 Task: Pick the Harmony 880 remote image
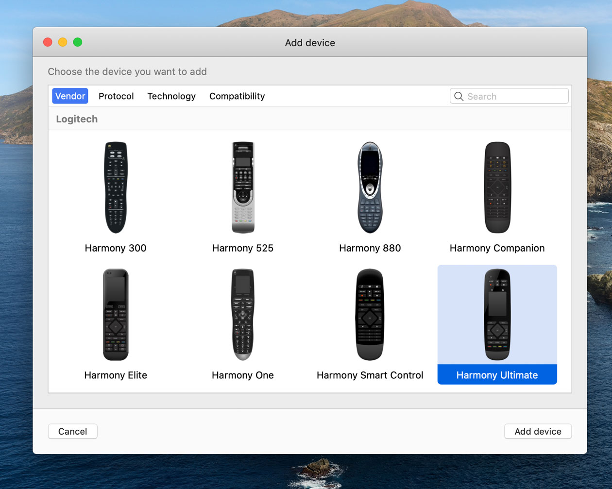tap(370, 187)
